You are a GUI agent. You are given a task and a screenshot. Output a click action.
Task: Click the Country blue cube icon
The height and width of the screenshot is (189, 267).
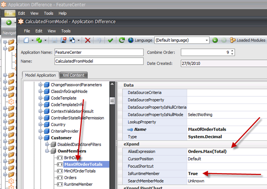pos(47,124)
